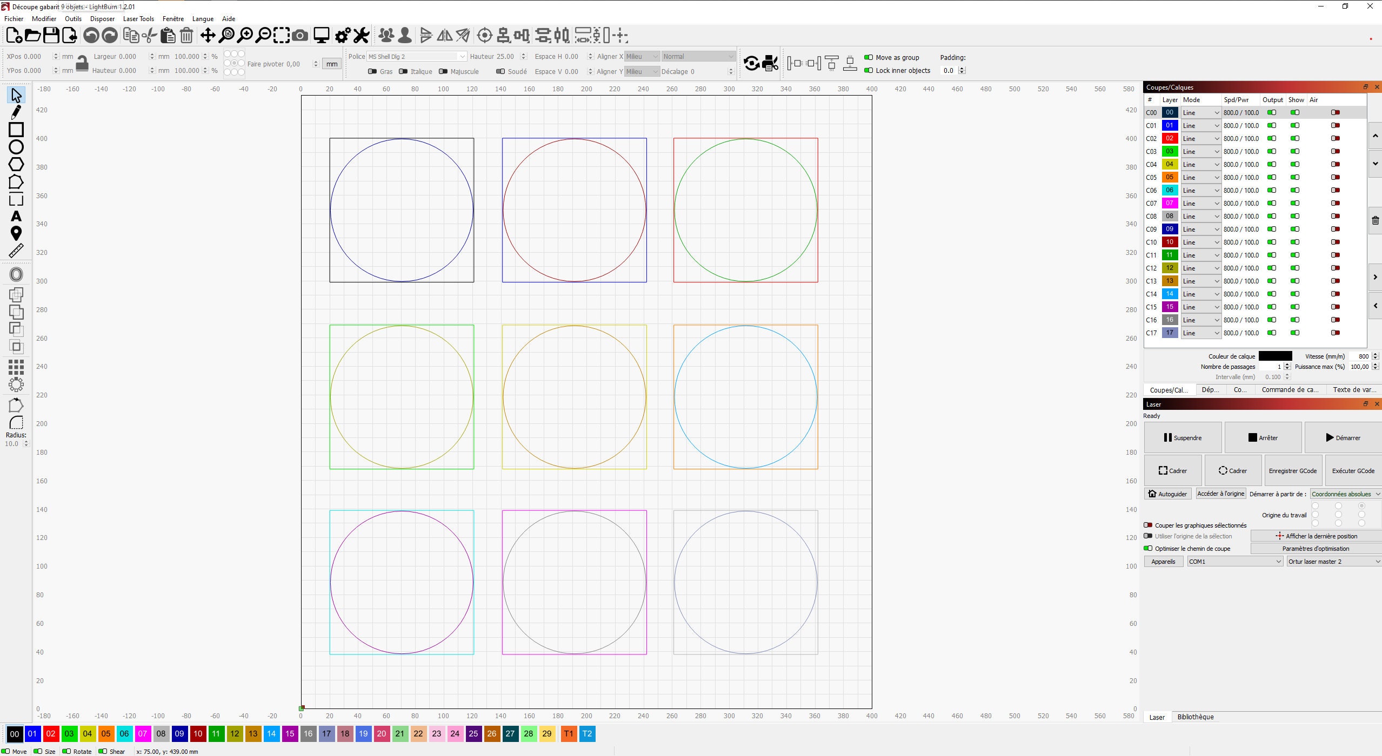Toggle Output for layer C02
The image size is (1382, 756).
(1272, 138)
